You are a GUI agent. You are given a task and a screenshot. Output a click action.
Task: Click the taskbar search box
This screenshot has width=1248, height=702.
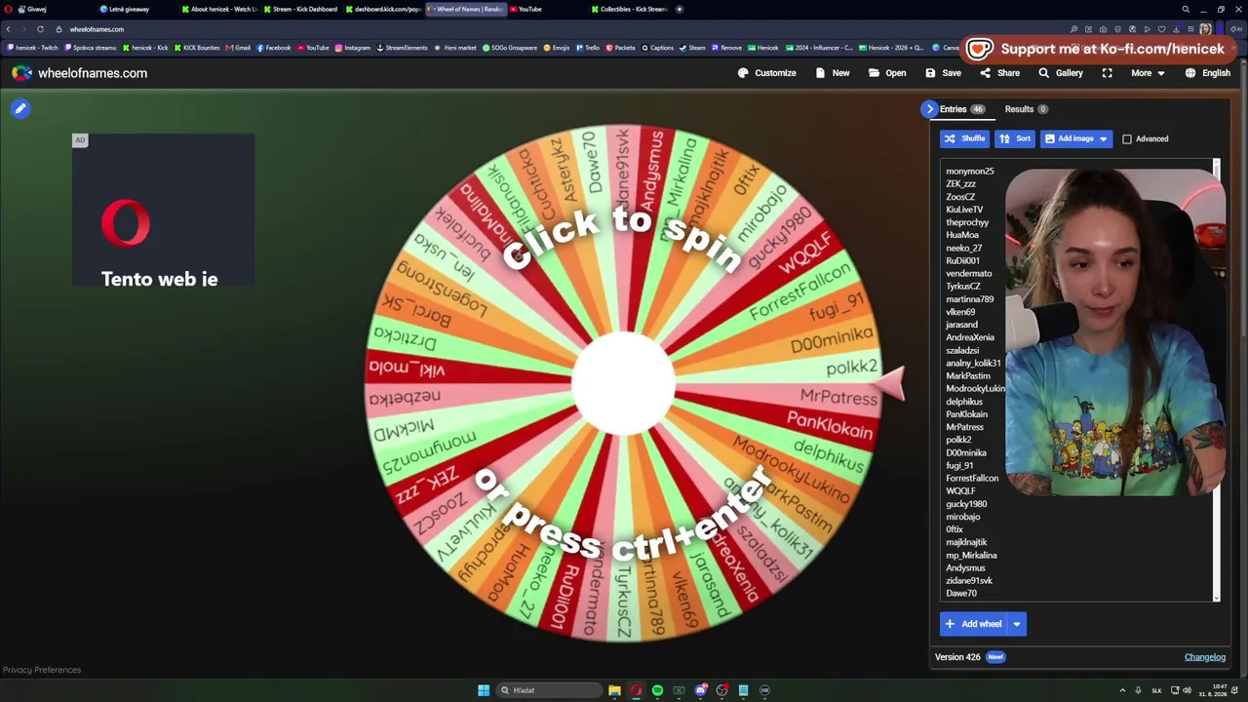pos(549,690)
